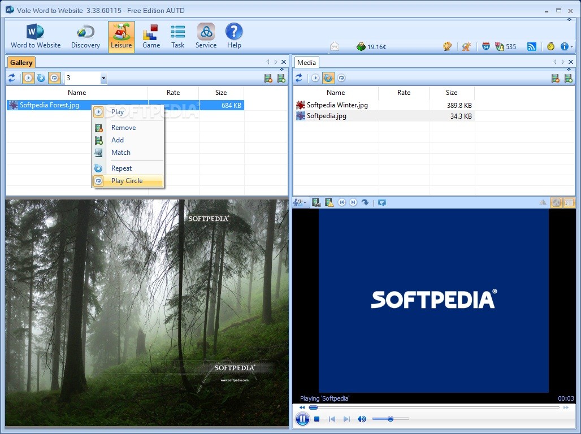Mute the player volume
This screenshot has width=581, height=434.
click(361, 419)
